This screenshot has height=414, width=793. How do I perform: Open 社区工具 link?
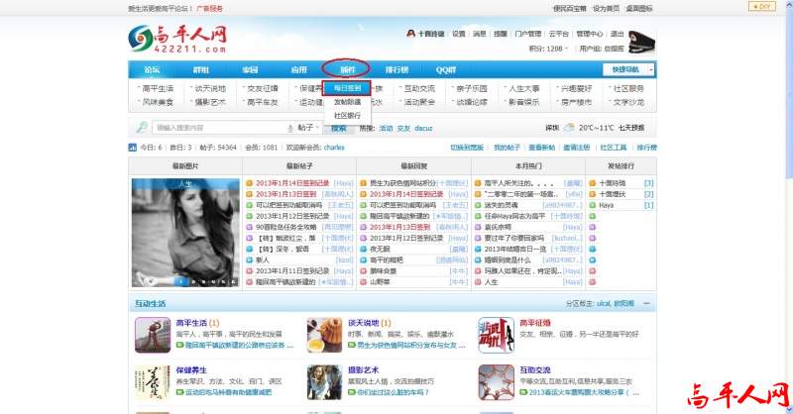(614, 148)
